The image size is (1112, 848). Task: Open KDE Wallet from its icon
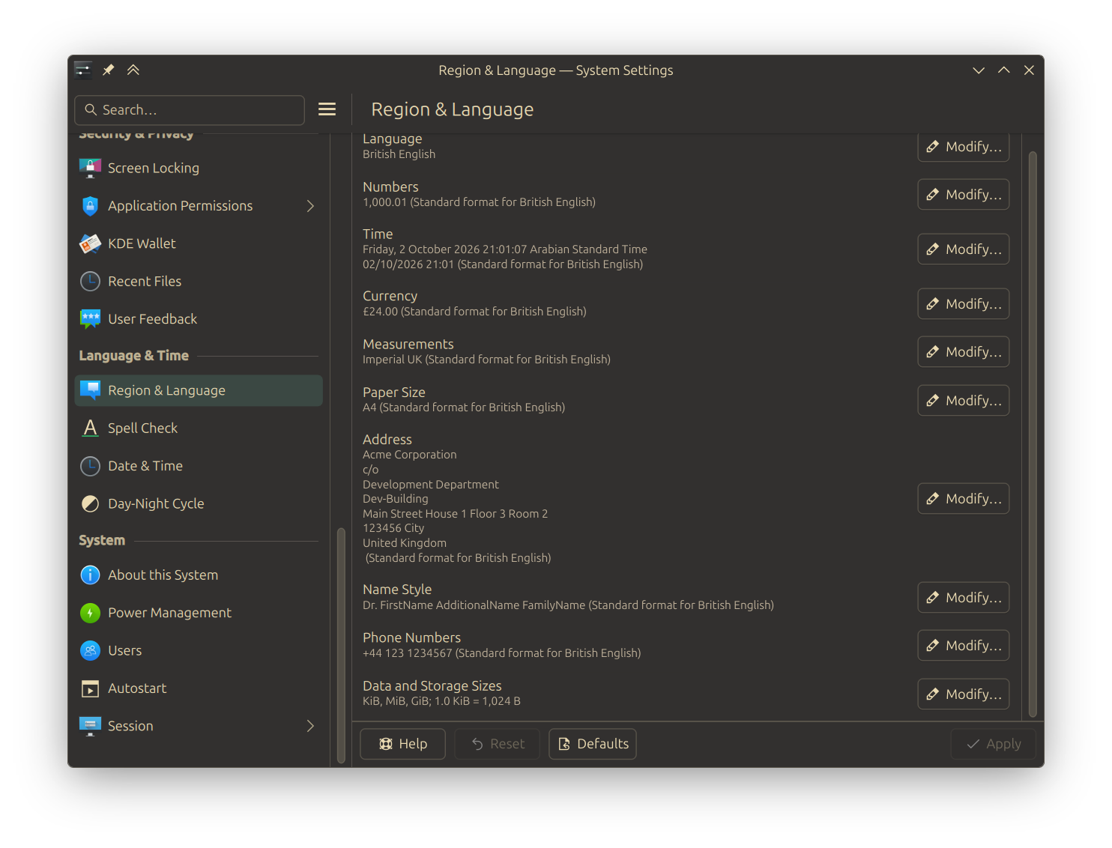[x=90, y=243]
